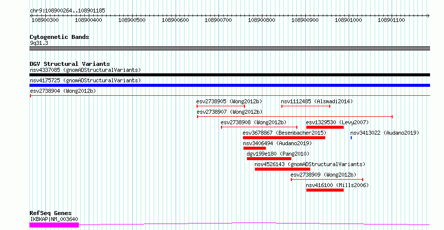Click ruler position 108900400
This screenshot has height=230, width=444.
coord(89,20)
